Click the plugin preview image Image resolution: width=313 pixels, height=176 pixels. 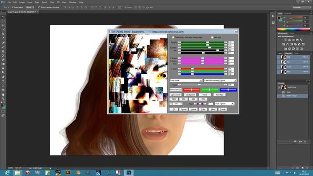pos(138,74)
